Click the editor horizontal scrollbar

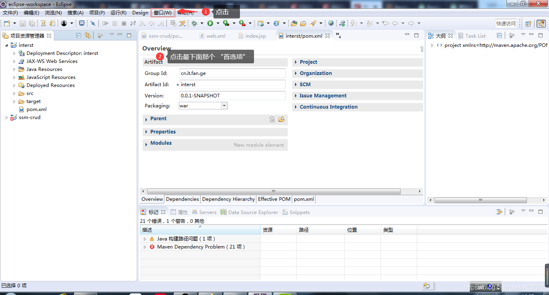tap(274, 191)
